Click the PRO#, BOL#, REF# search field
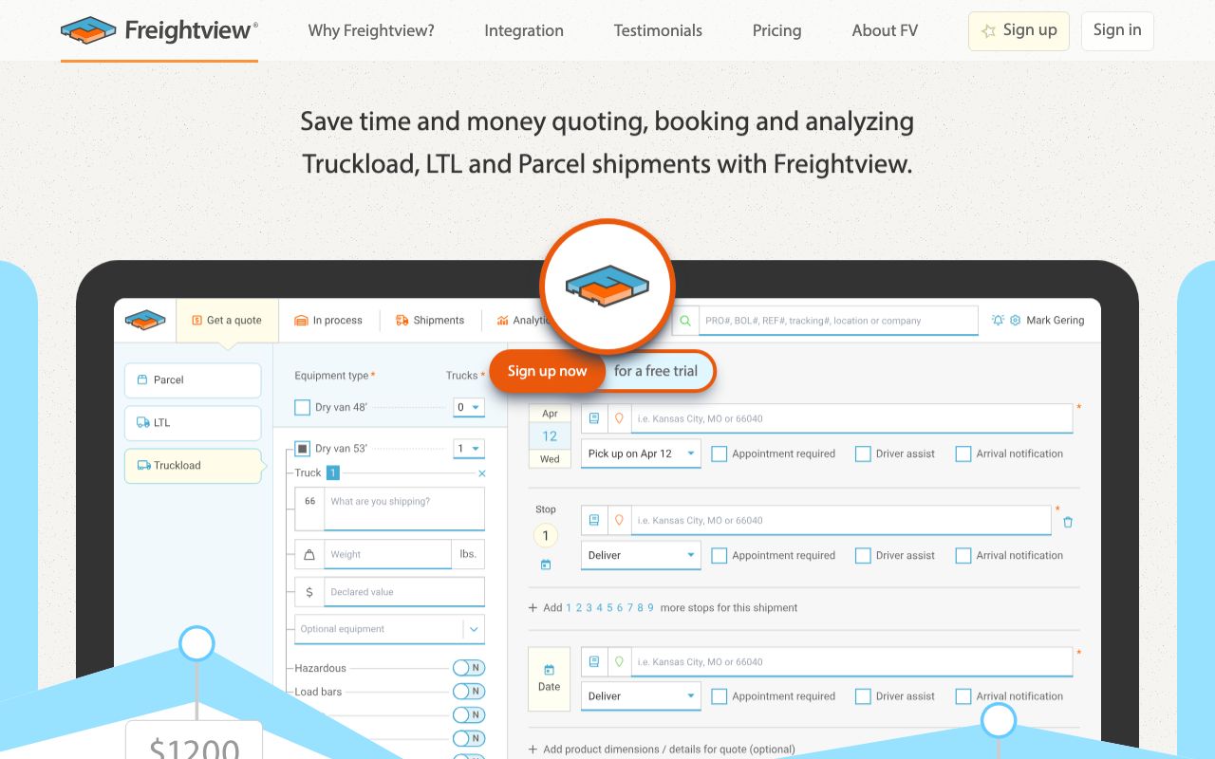Viewport: 1215px width, 759px height. tap(838, 321)
